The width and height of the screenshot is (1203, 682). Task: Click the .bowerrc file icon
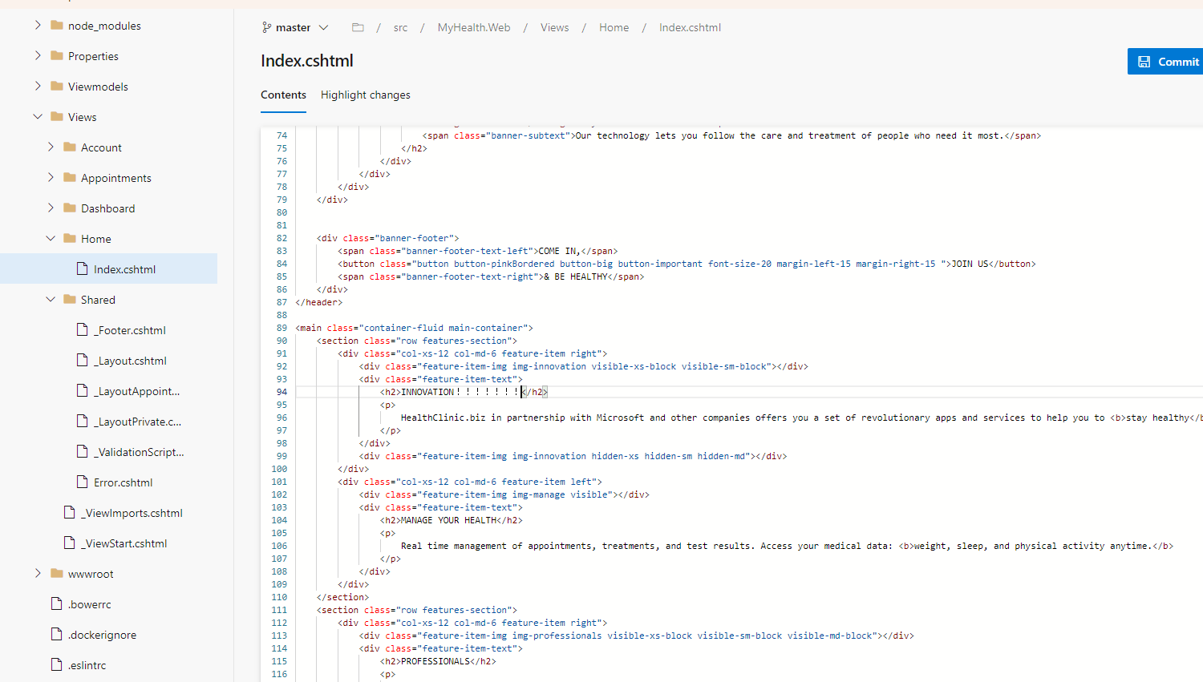pos(56,603)
